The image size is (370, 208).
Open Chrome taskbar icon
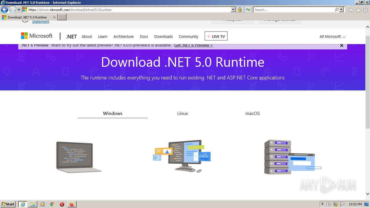point(52,204)
